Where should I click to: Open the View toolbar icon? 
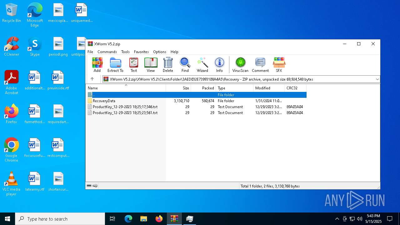pos(151,65)
